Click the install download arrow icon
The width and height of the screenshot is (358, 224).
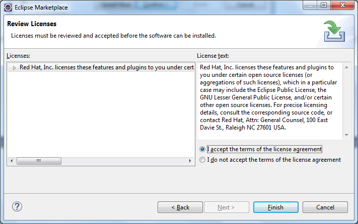334,31
